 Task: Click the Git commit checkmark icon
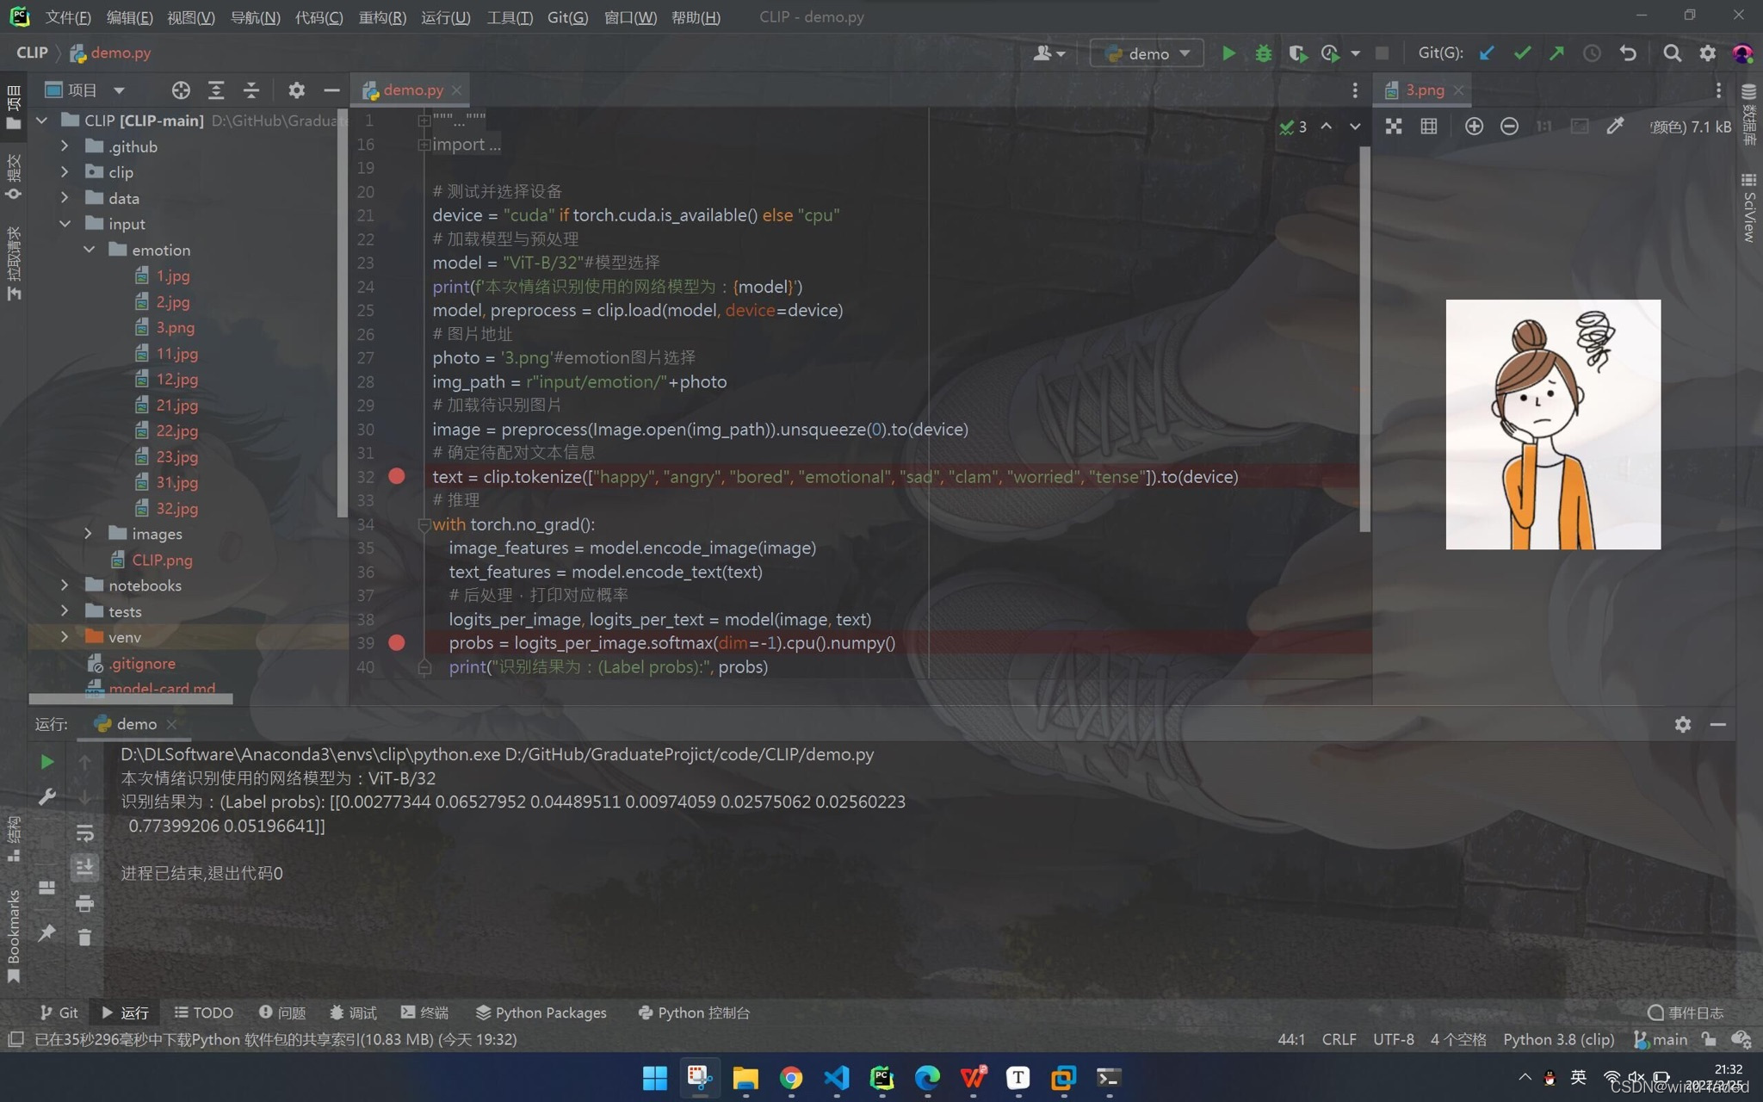pyautogui.click(x=1522, y=53)
